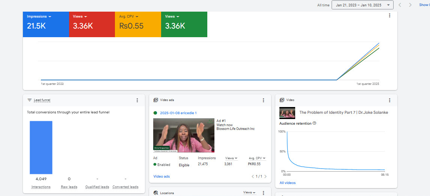This screenshot has height=196, width=430.
Task: Open Video ads card options menu
Action: click(x=263, y=100)
